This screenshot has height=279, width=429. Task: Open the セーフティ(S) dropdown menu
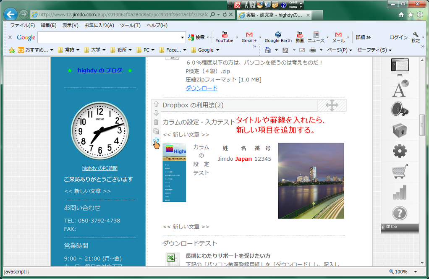click(374, 50)
